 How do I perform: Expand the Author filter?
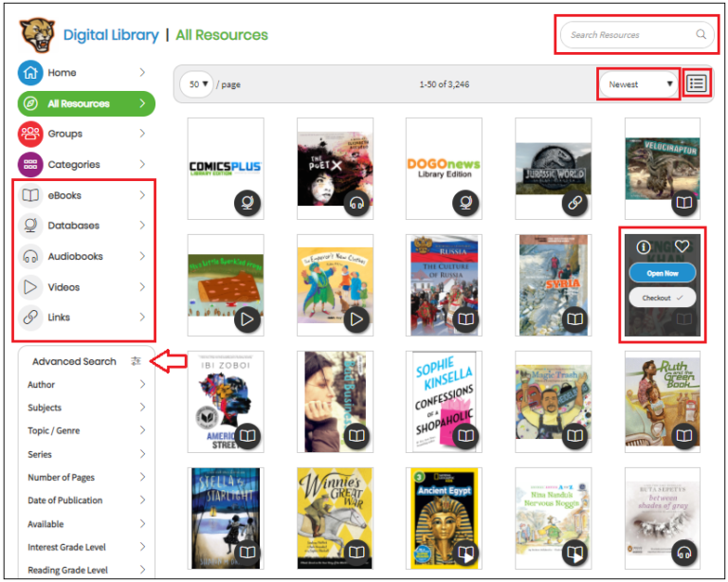pyautogui.click(x=85, y=385)
